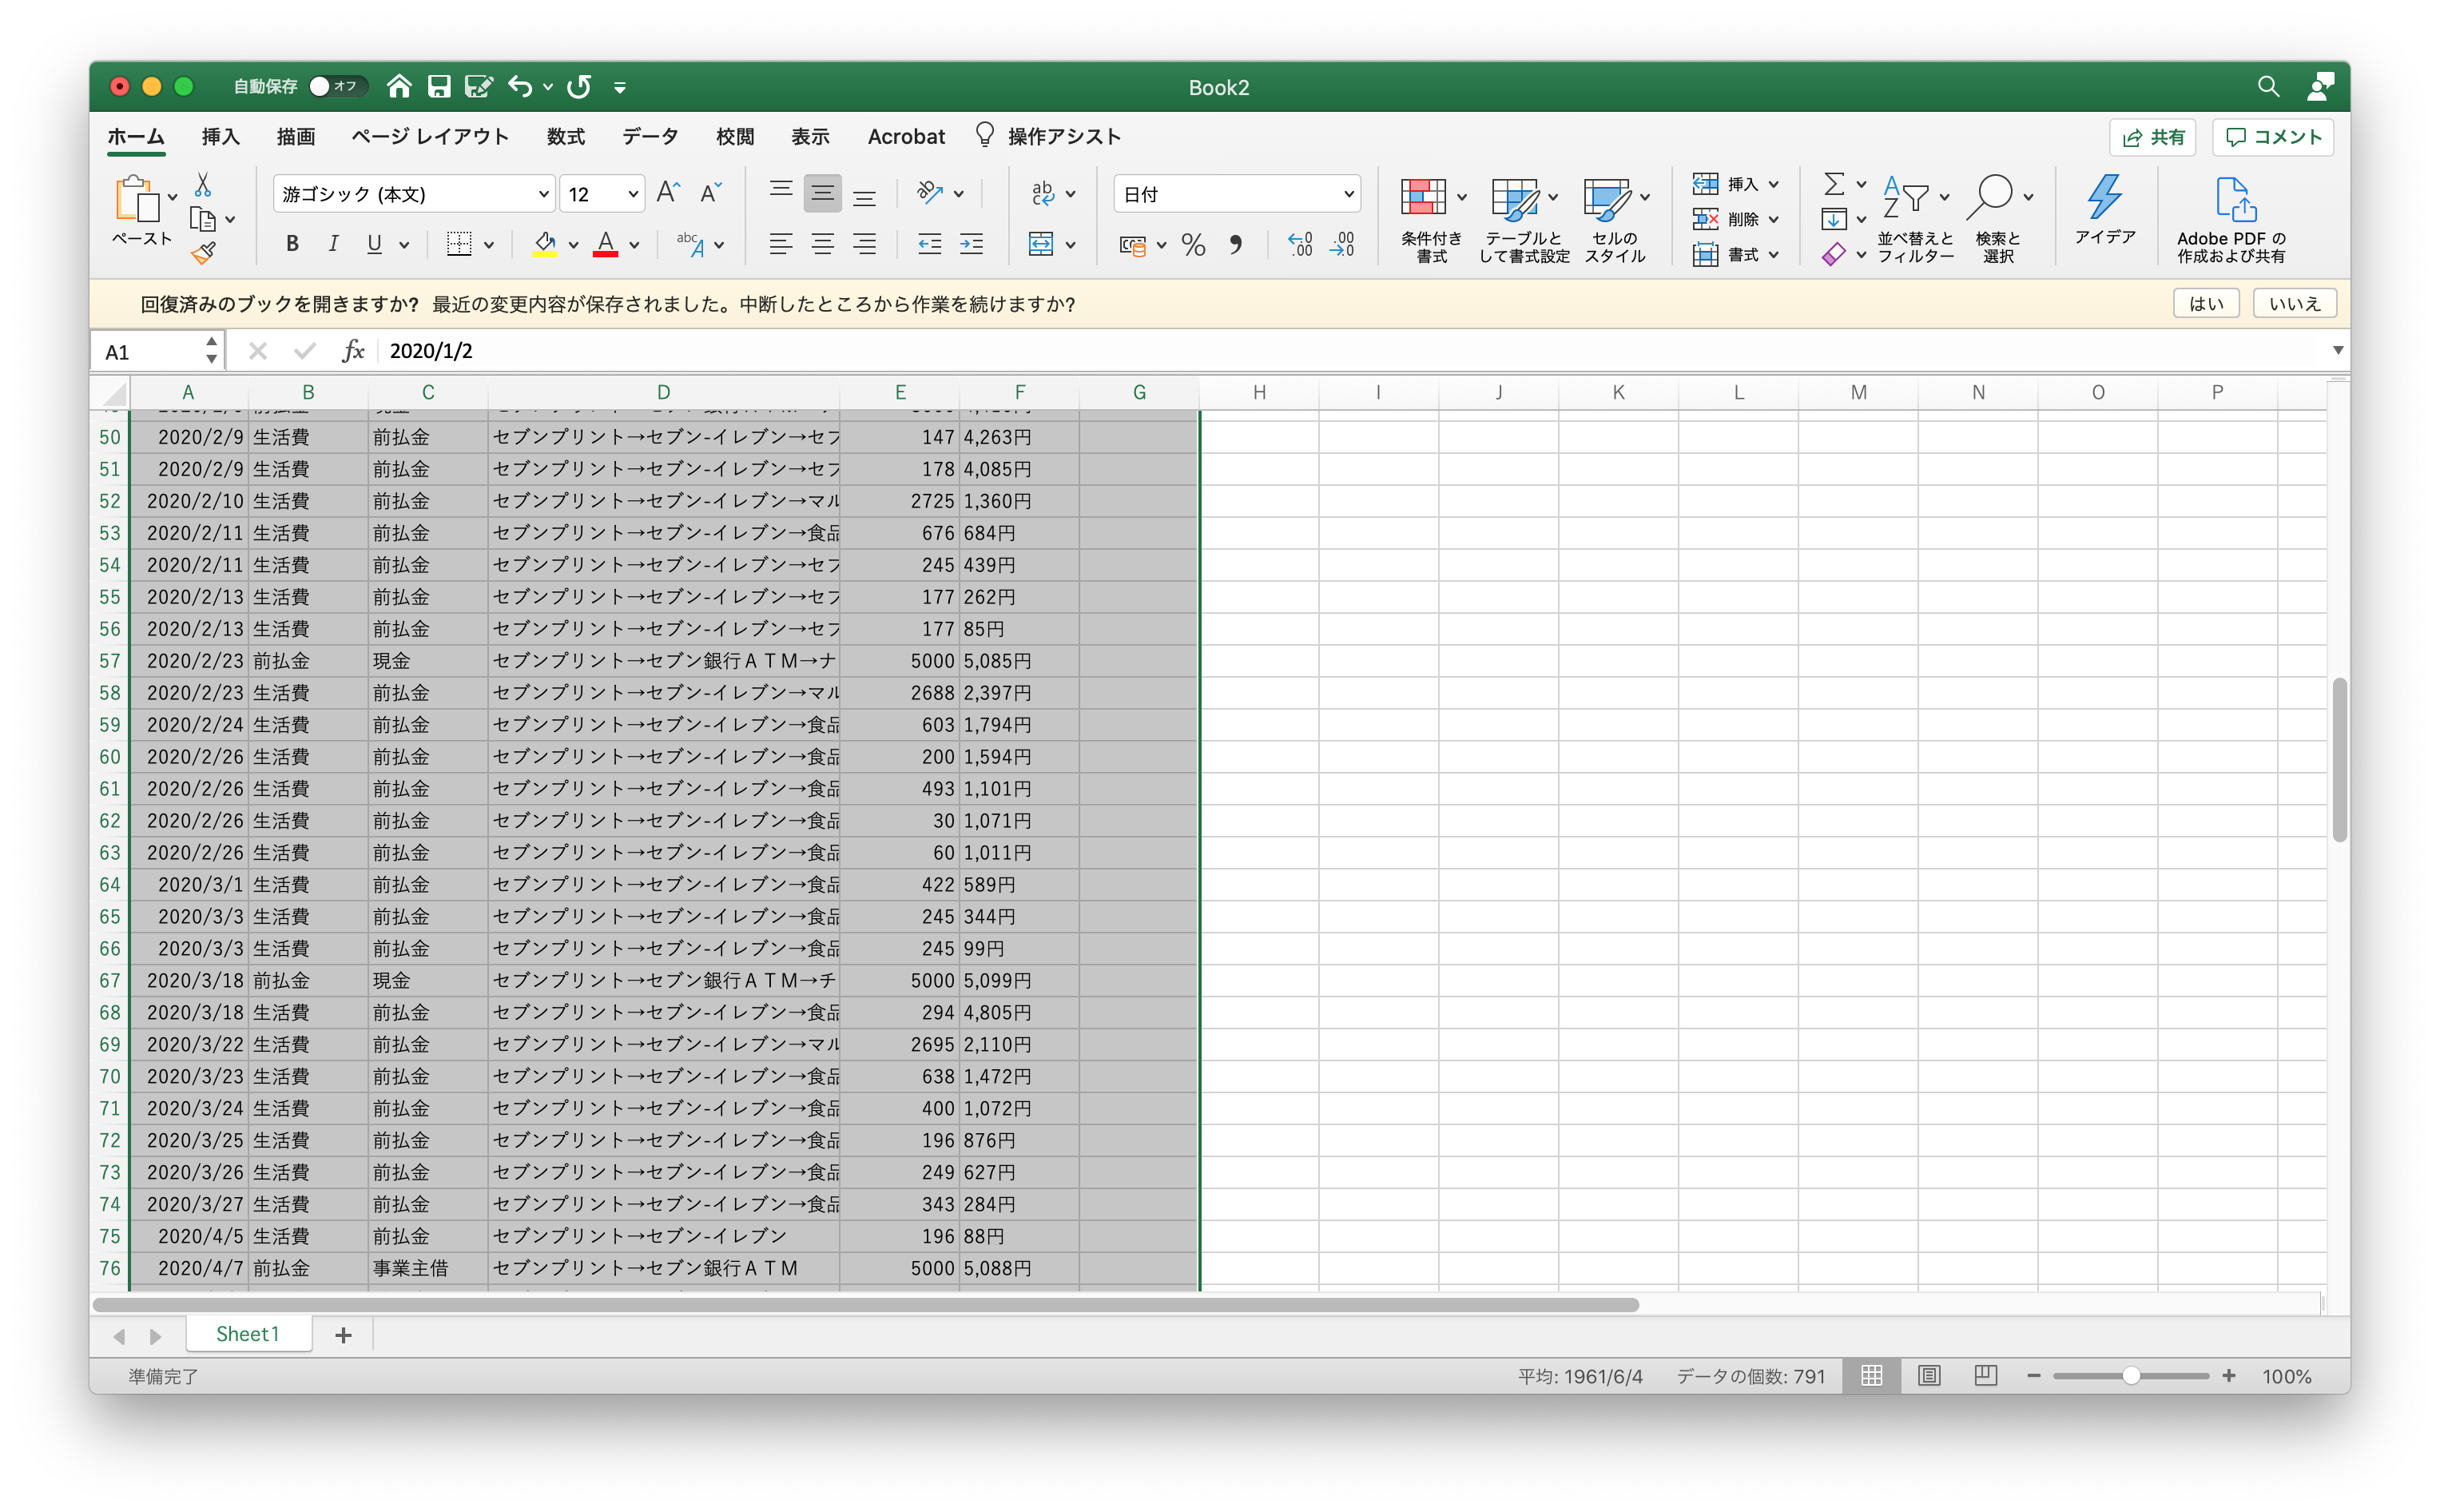Toggle Bold formatting
Screen dimensions: 2440x1512
click(x=292, y=243)
